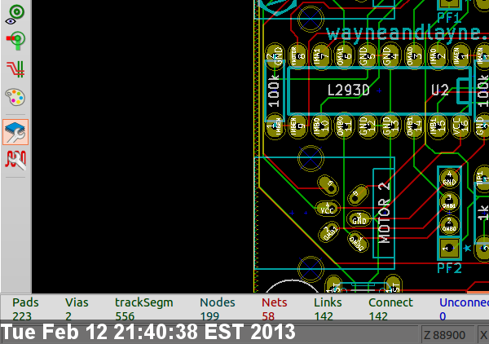Click the Vias count 2 in status bar
The image size is (489, 344).
pos(68,316)
